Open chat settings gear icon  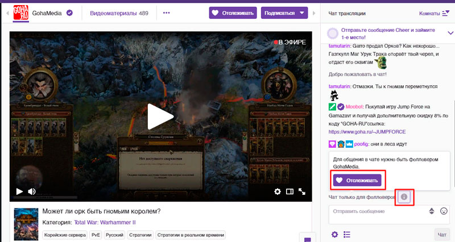click(334, 234)
